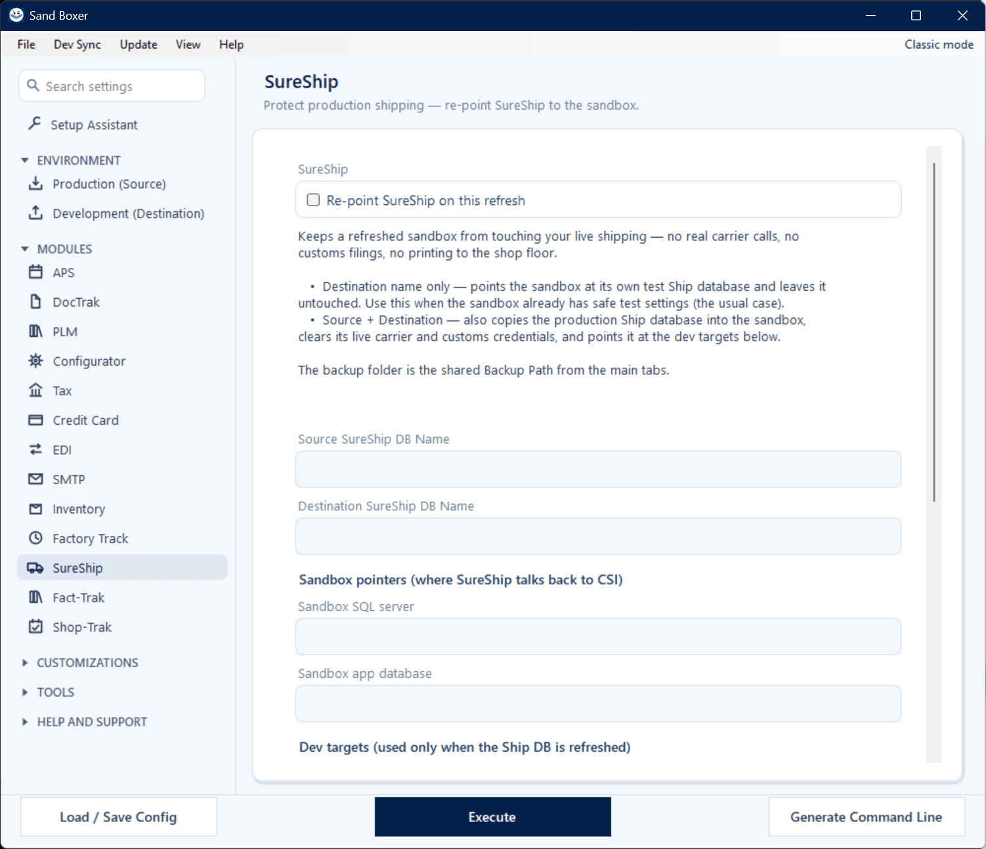
Task: Click the Sand Boxer app logo icon
Action: coord(16,15)
